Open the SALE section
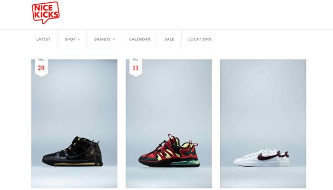This screenshot has width=333, height=190. (169, 39)
